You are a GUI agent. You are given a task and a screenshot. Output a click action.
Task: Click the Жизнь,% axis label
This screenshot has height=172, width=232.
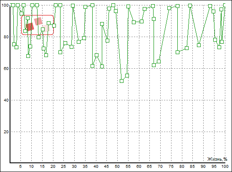coord(217,159)
